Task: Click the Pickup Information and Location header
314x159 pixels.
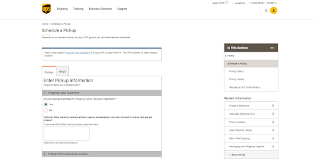Action: pos(102,154)
